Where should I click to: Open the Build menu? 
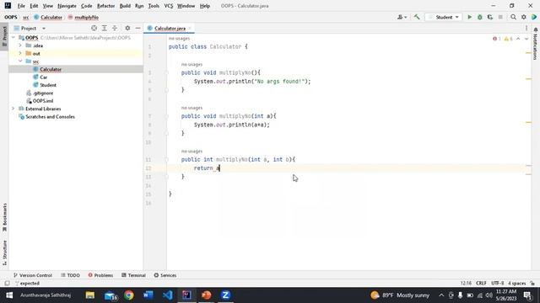tap(125, 6)
